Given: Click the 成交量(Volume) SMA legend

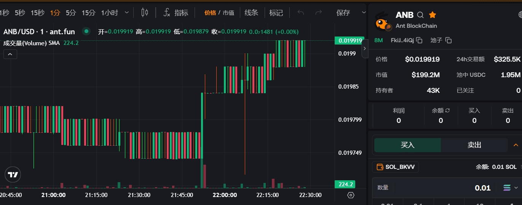Looking at the screenshot, I should click(31, 43).
